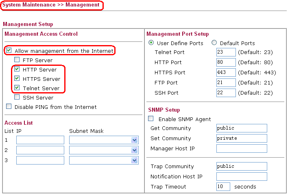
Task: Focus the HTTPS Port text box
Action: tap(226, 73)
